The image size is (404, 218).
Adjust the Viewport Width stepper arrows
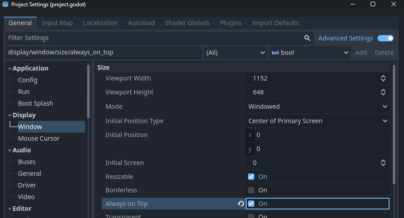pos(383,78)
